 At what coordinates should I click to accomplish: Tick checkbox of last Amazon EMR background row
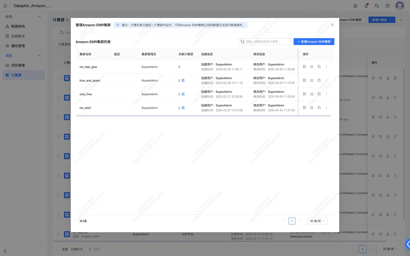(58, 234)
